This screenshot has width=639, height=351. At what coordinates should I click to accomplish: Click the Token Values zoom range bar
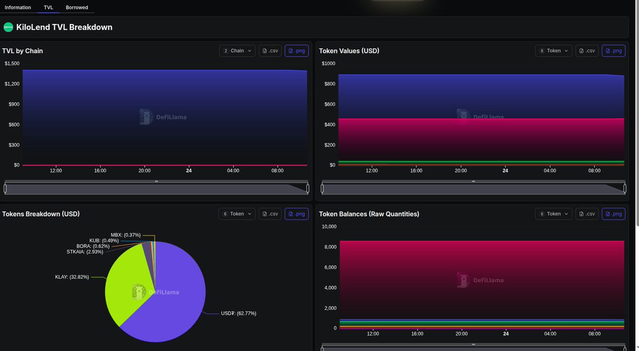coord(473,189)
